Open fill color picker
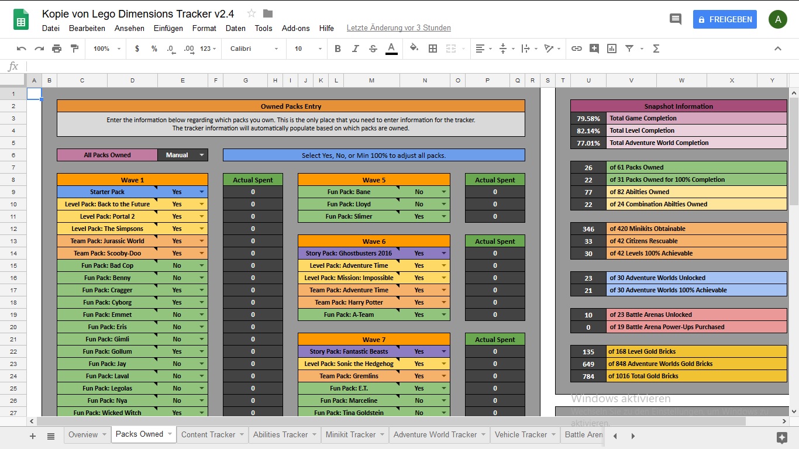Image resolution: width=799 pixels, height=449 pixels. tap(414, 49)
